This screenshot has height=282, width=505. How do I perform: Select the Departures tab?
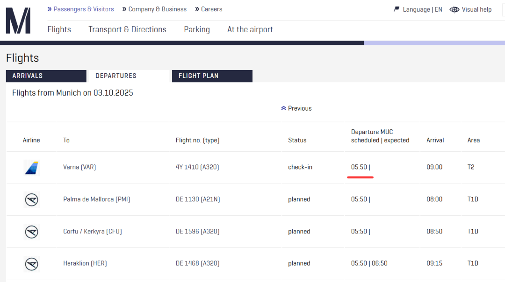click(129, 76)
